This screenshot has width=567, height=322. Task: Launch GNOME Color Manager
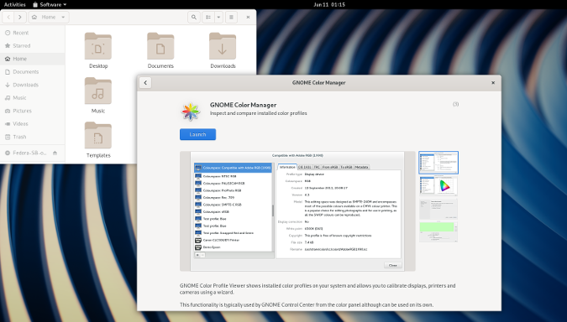pyautogui.click(x=197, y=134)
